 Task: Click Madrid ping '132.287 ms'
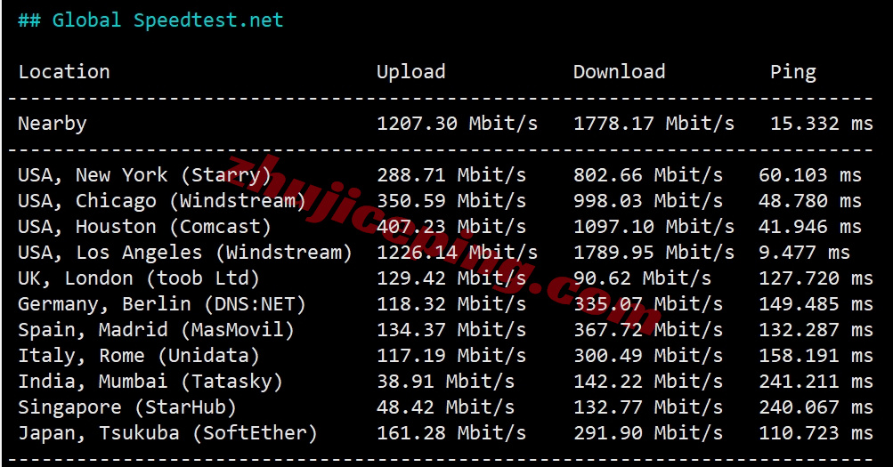816,331
